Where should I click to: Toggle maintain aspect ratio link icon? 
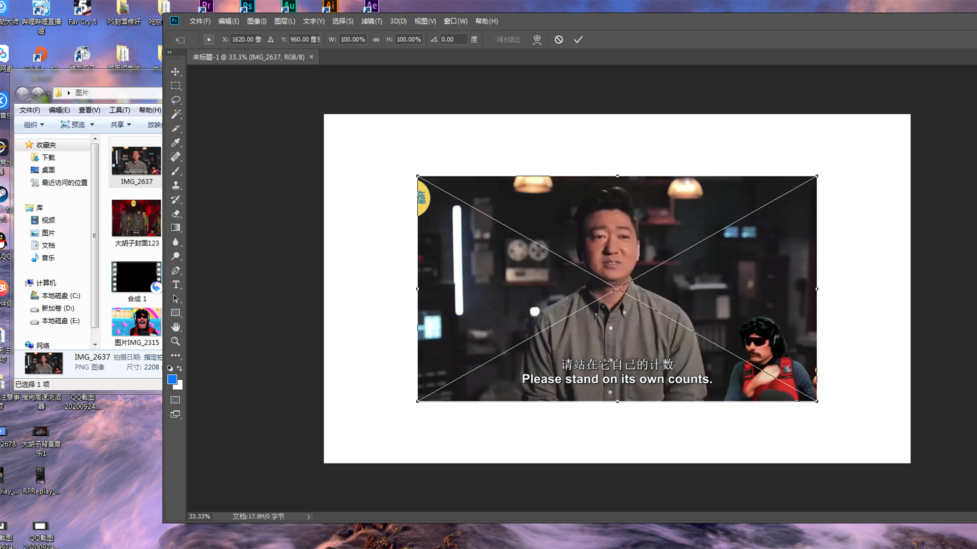pos(376,40)
